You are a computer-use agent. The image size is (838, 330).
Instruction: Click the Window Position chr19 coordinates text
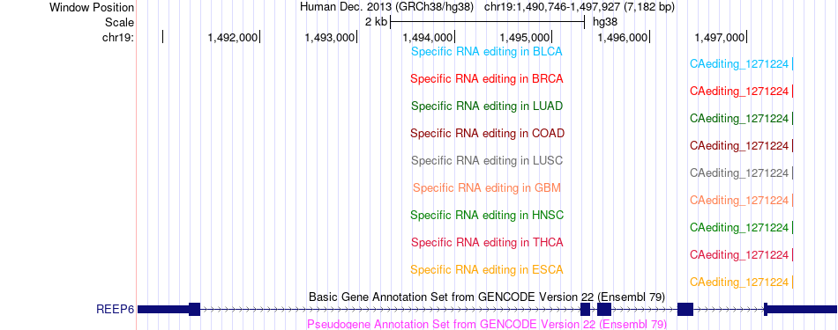[x=580, y=7]
